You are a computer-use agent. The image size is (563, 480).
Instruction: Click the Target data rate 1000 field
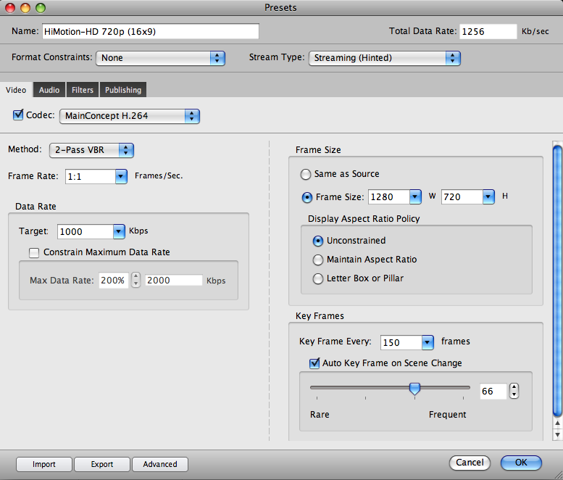pos(86,232)
